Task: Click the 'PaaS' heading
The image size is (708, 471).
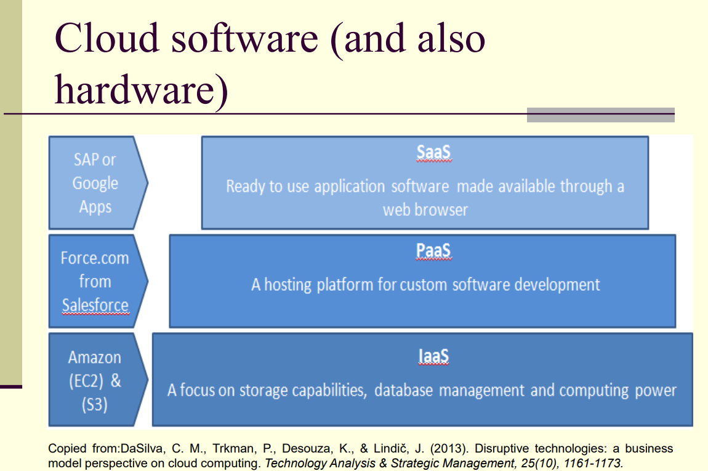Action: click(433, 251)
